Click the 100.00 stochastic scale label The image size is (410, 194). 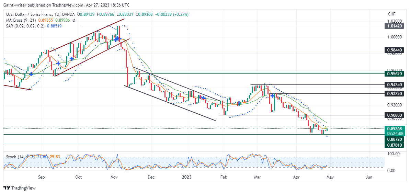(x=394, y=154)
